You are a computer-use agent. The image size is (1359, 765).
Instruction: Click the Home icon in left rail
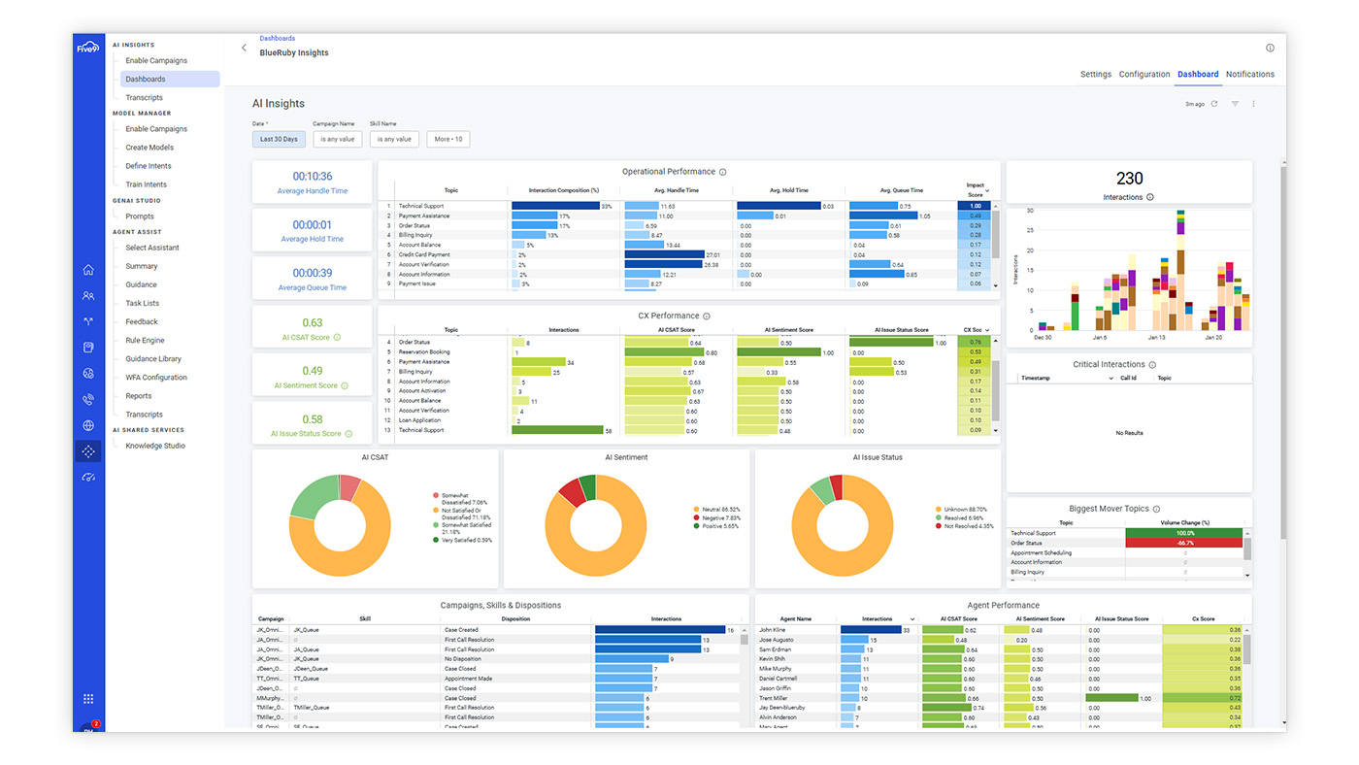point(88,270)
